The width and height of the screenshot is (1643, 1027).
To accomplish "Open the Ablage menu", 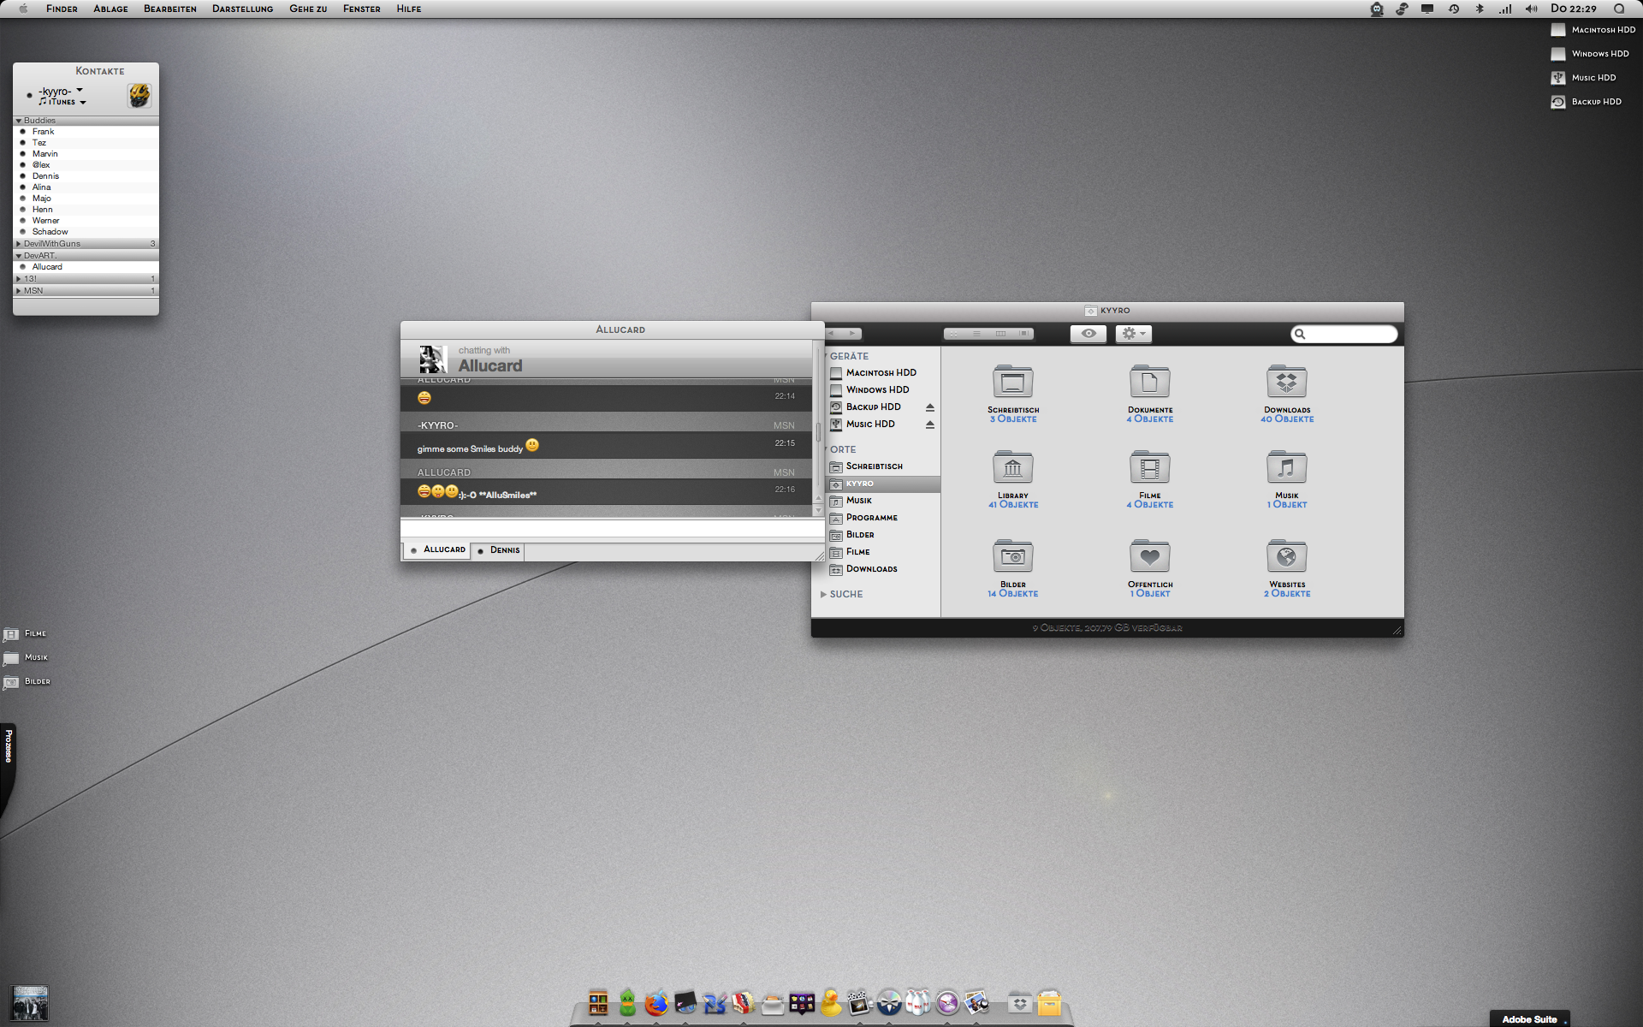I will [110, 9].
